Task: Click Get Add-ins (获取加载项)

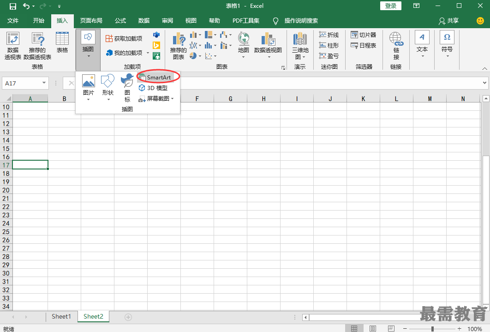Action: (x=124, y=38)
